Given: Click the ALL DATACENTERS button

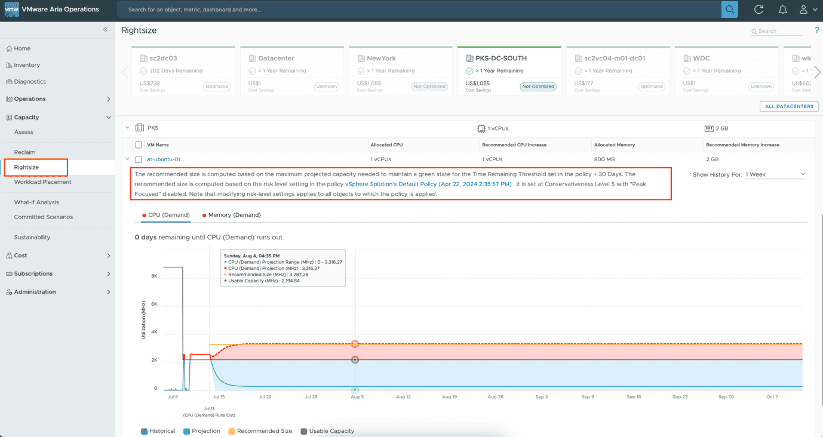Looking at the screenshot, I should coord(788,106).
